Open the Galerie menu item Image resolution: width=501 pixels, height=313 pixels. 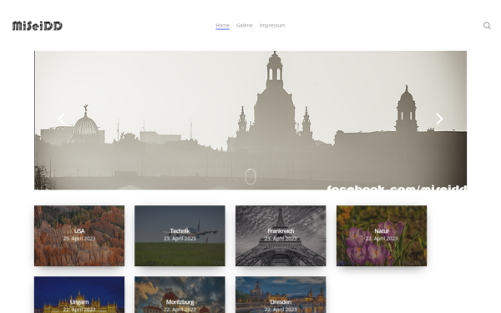[244, 25]
